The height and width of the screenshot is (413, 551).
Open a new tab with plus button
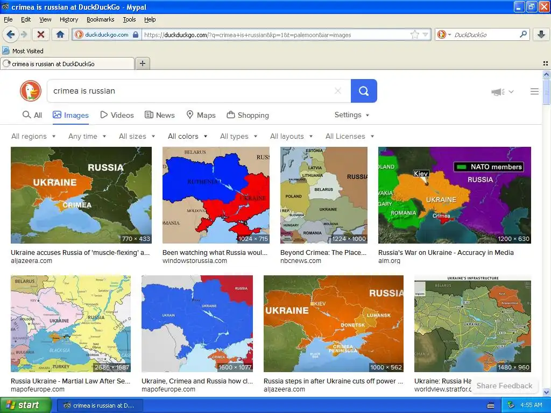142,63
